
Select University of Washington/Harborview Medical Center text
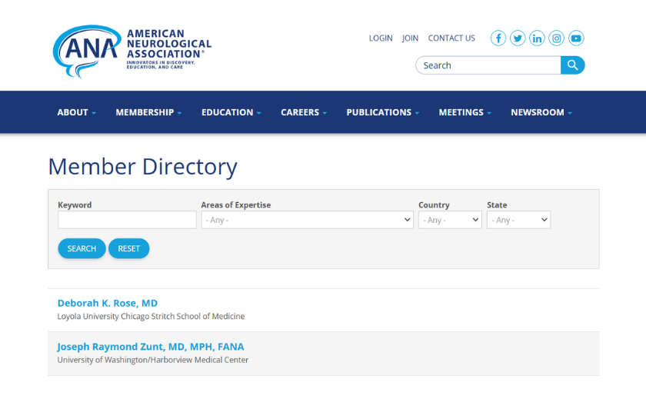tap(153, 360)
